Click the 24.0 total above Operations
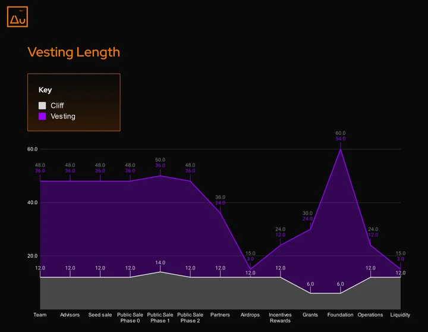 pyautogui.click(x=373, y=229)
